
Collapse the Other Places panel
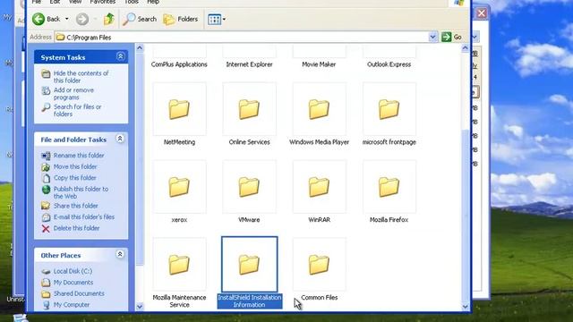(x=120, y=254)
